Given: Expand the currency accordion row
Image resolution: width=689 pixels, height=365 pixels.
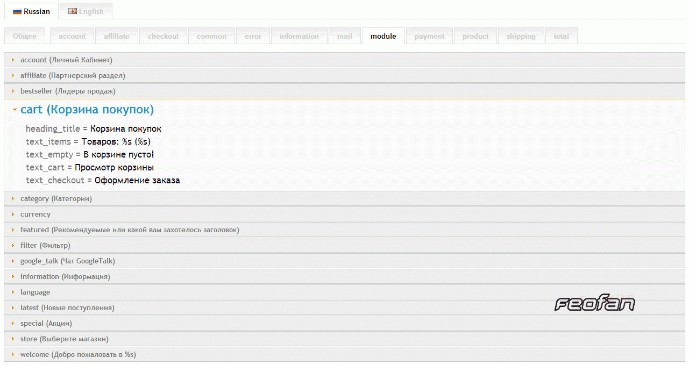Looking at the screenshot, I should click(x=35, y=214).
